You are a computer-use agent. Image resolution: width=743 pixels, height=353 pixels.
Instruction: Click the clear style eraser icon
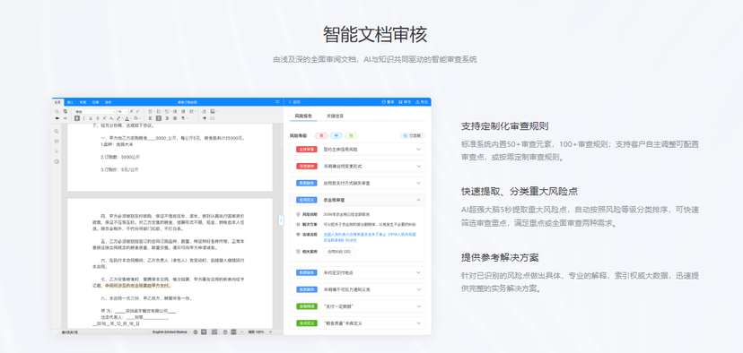click(x=205, y=112)
